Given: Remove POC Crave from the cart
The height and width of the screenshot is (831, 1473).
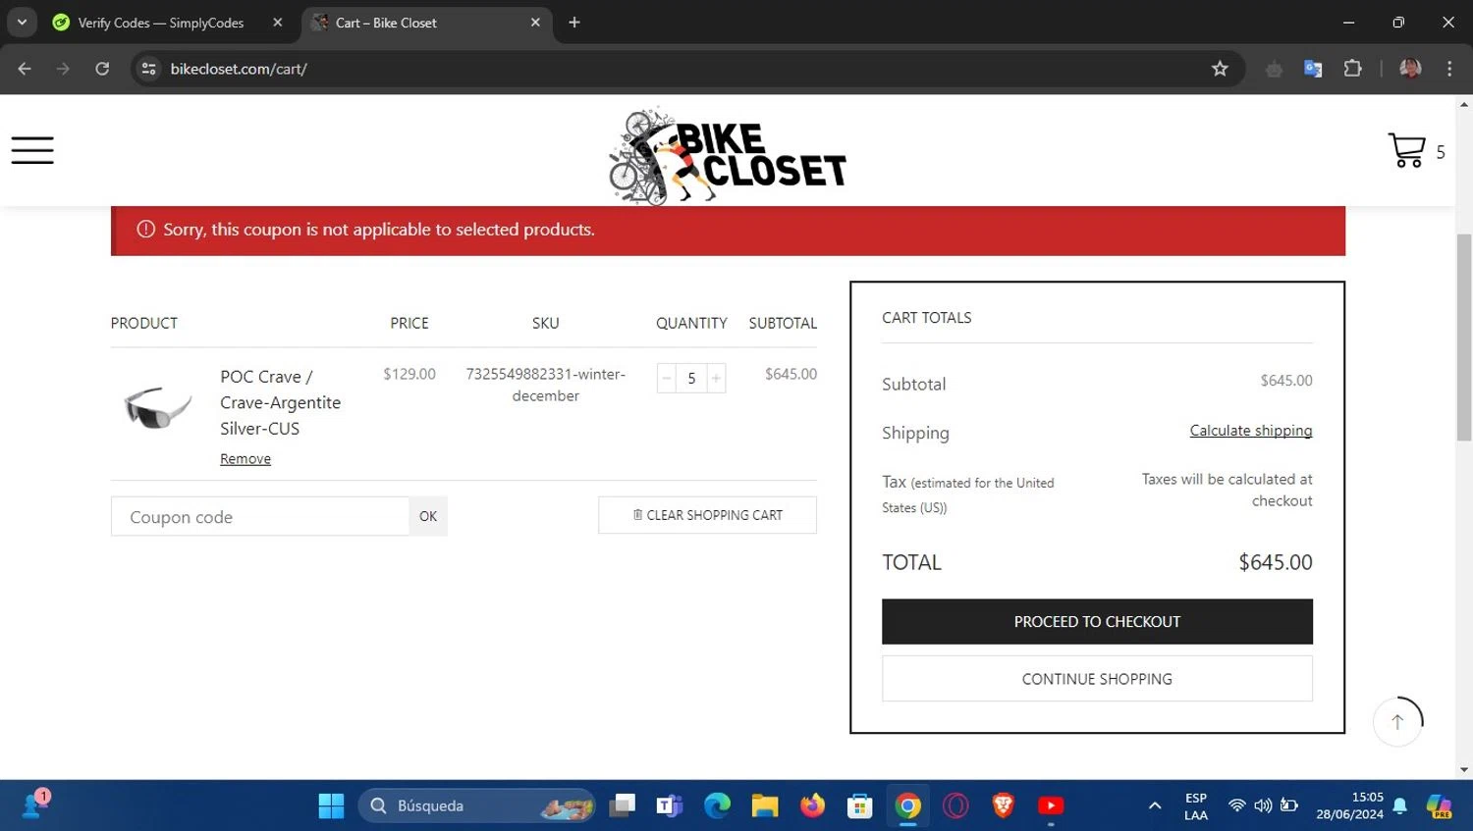Looking at the screenshot, I should 245,459.
